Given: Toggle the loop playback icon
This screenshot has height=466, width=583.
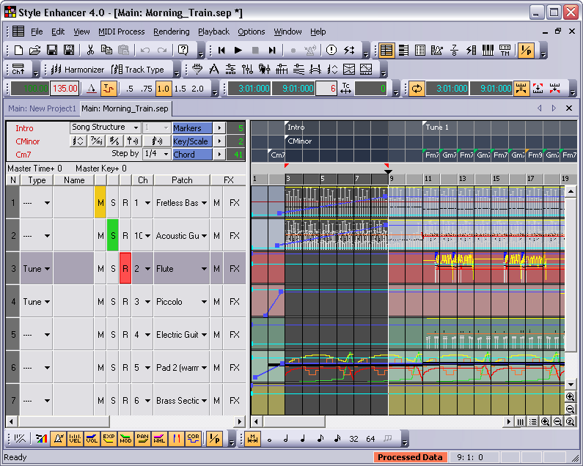Looking at the screenshot, I should pyautogui.click(x=417, y=89).
